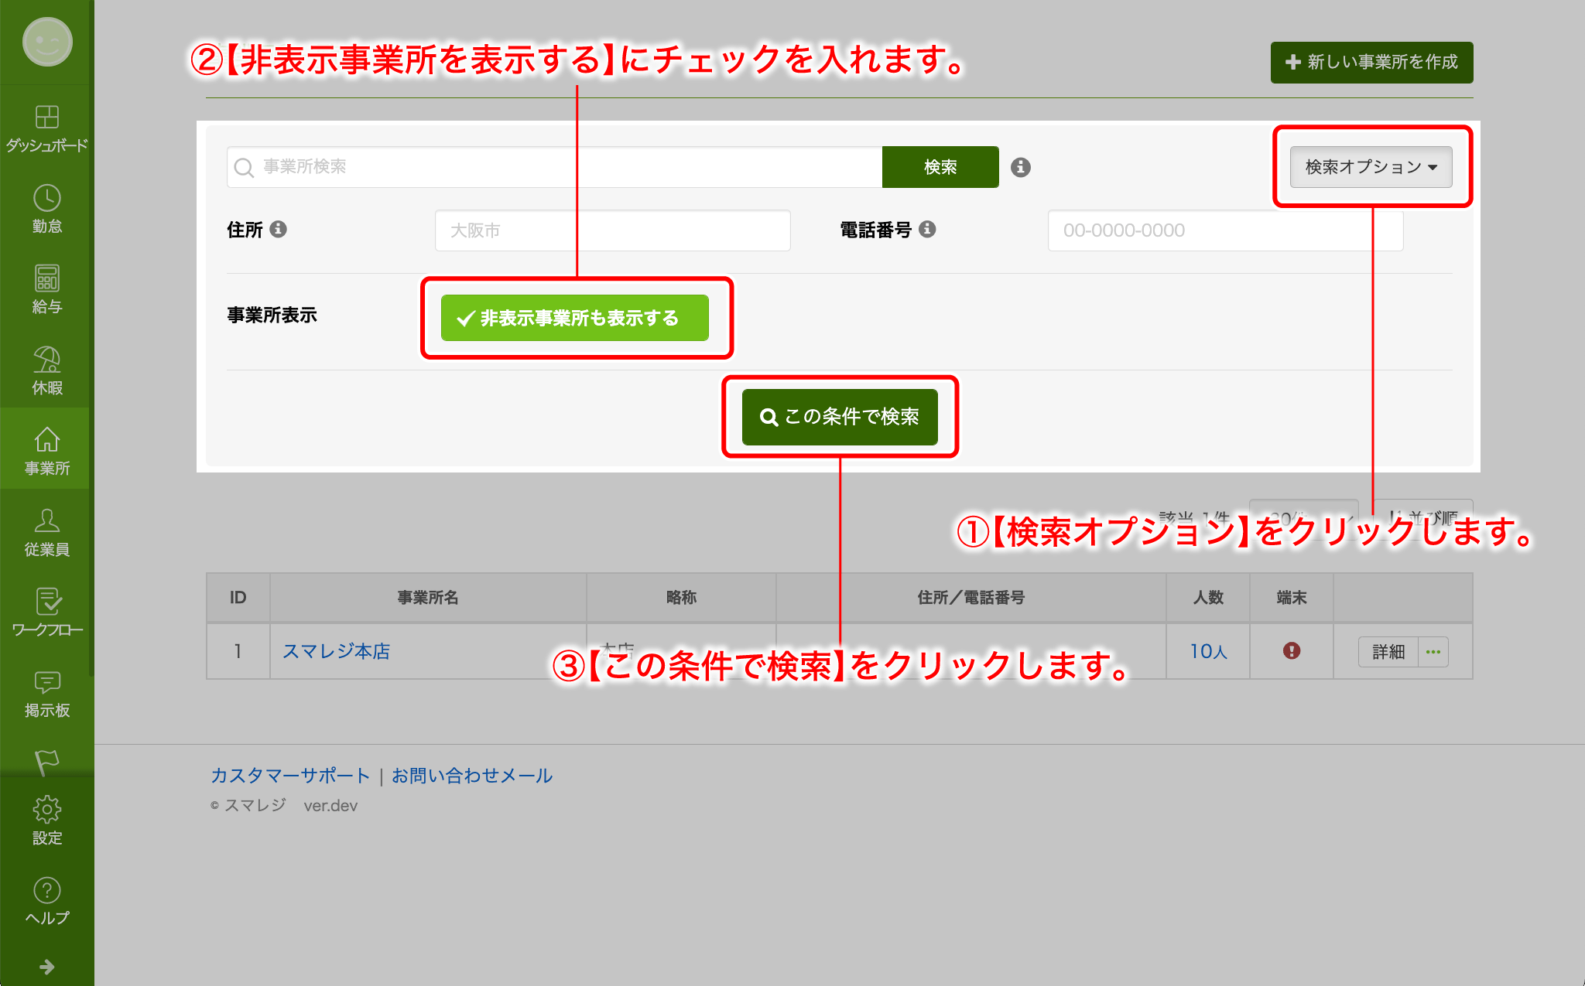Open the 従業員 employee icon
This screenshot has width=1585, height=986.
tap(46, 520)
